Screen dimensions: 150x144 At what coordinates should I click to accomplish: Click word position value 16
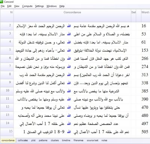[144, 26]
